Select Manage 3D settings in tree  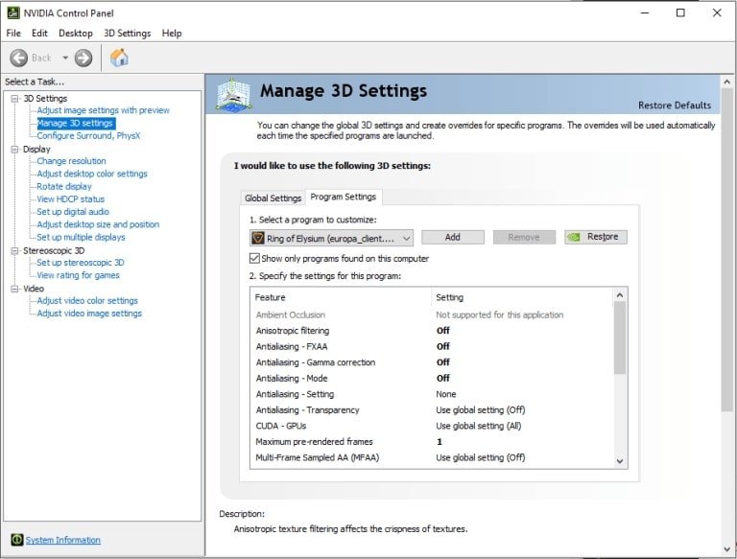75,123
